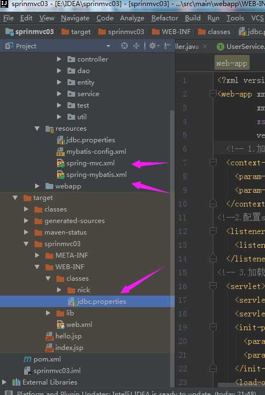
Task: Open the Project view dropdown
Action: pyautogui.click(x=108, y=46)
